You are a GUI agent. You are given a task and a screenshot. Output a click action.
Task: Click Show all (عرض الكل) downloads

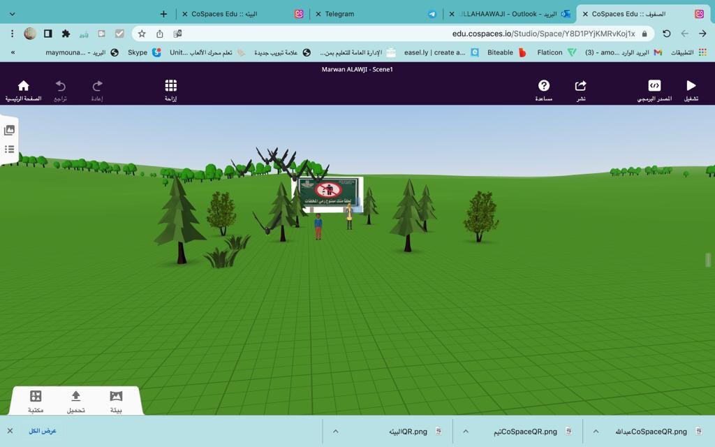[x=43, y=431]
